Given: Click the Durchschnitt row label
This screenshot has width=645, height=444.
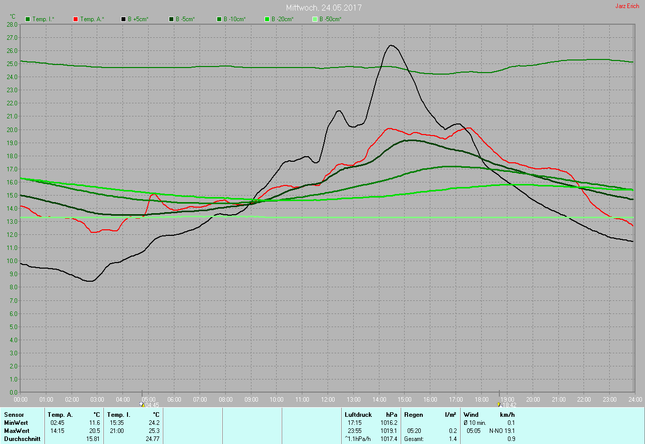Looking at the screenshot, I should point(22,439).
